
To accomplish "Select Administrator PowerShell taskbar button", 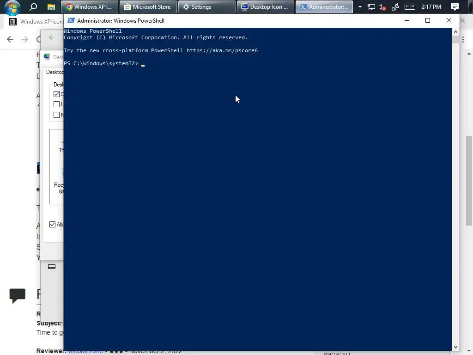I will 324,6.
